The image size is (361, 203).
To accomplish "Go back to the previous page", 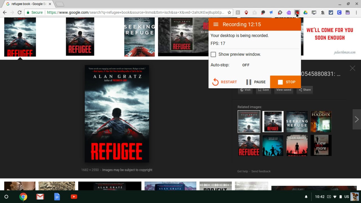I will point(5,12).
